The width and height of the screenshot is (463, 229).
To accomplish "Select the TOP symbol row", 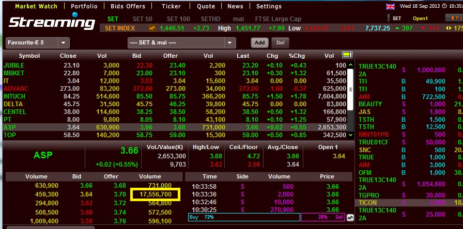I will [x=175, y=135].
